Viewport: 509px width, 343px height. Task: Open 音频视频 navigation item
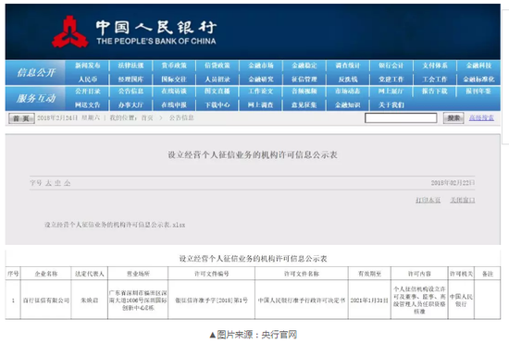pos(304,92)
